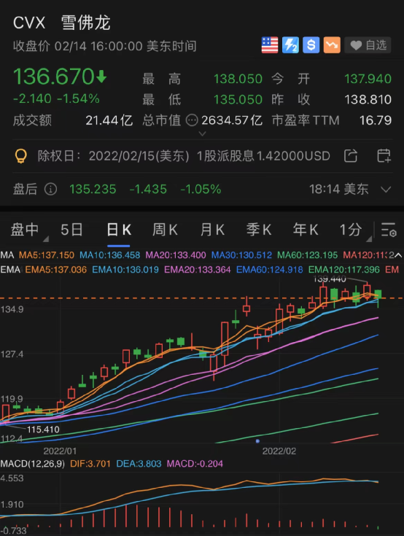Open the 1分 interval dropdown
The image size is (404, 536).
[355, 230]
